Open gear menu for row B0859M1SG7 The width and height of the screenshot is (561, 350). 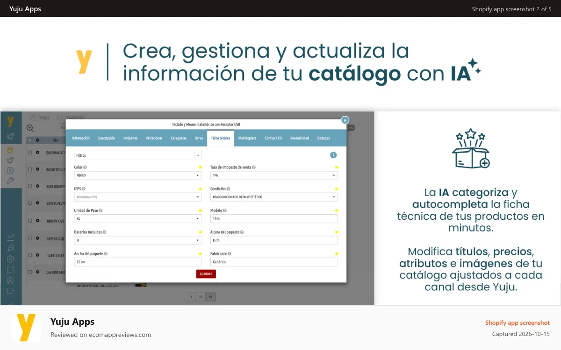(37, 153)
